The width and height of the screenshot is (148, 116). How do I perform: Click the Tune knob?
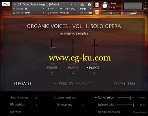click(105, 6)
